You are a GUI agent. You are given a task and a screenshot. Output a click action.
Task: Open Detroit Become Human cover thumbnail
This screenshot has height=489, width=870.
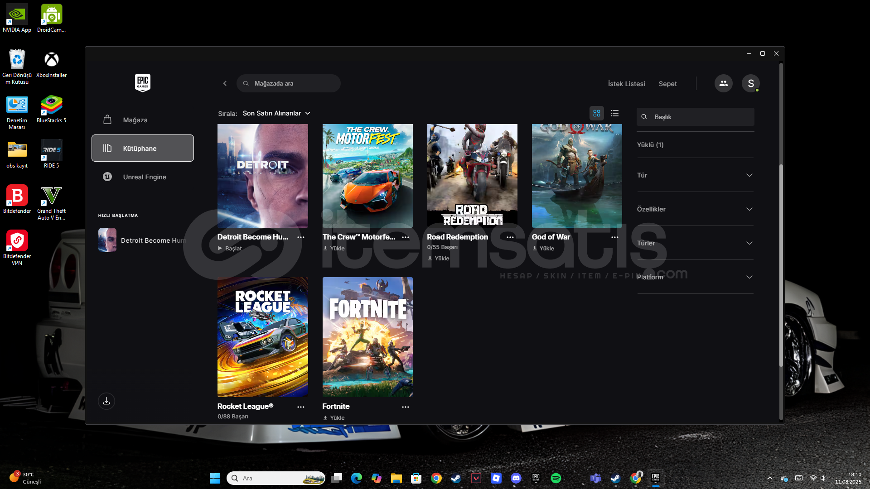263,176
